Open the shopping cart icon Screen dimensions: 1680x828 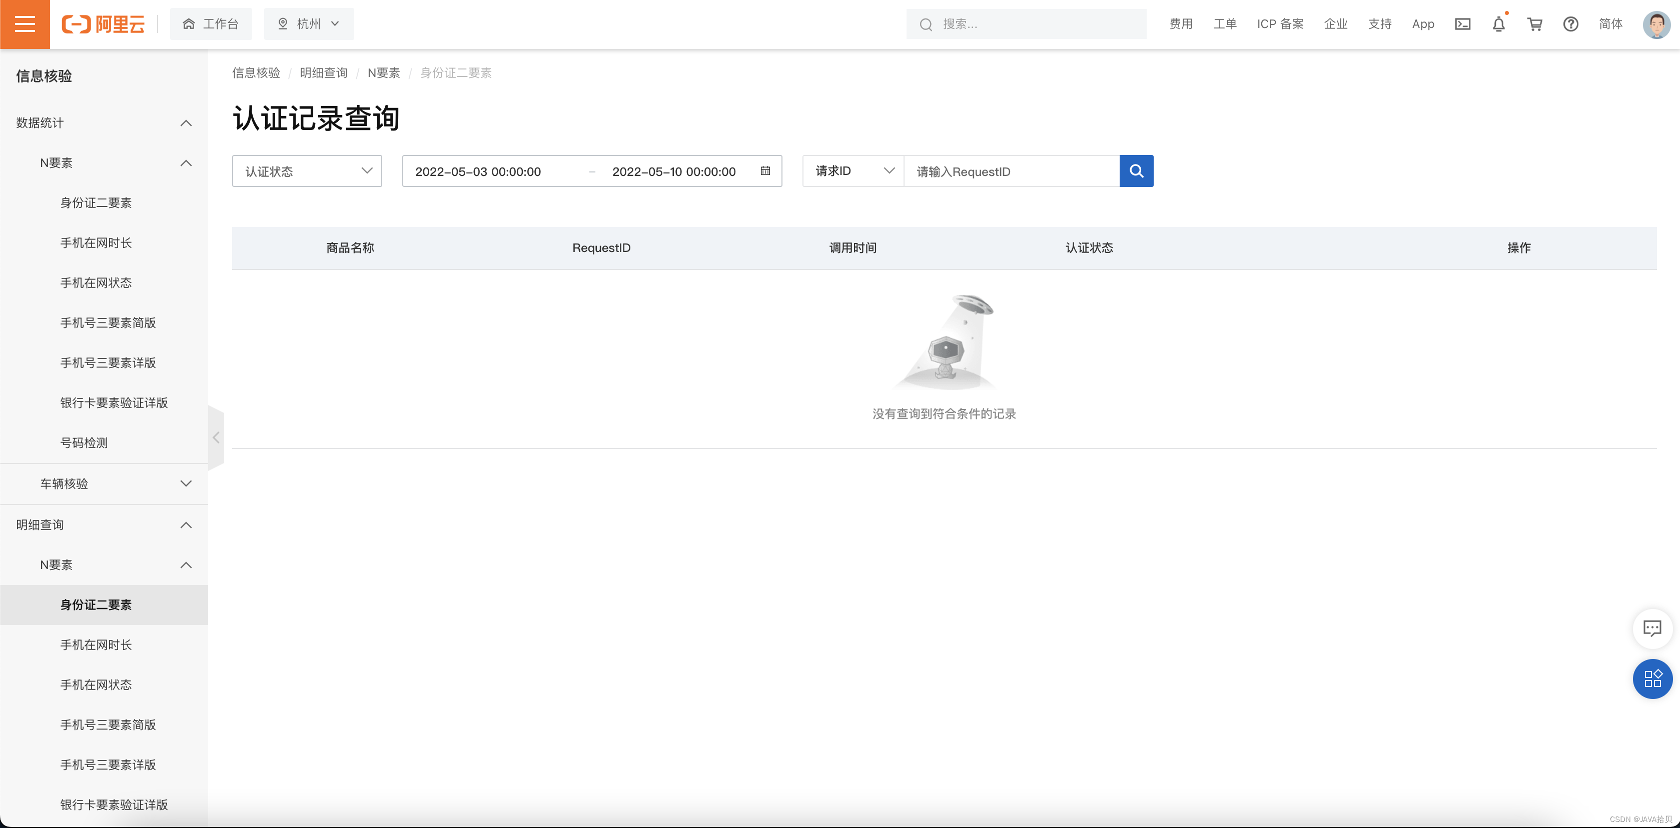(x=1534, y=24)
